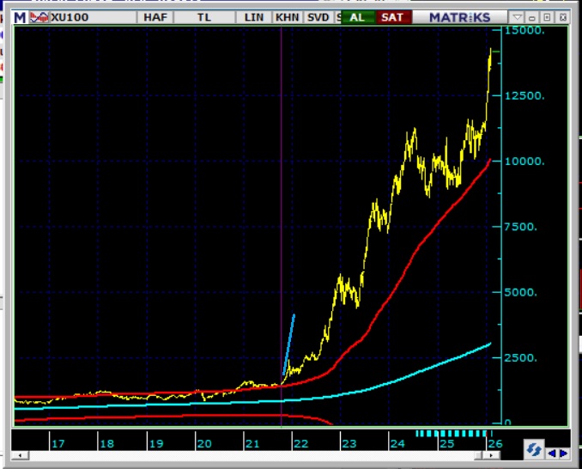Click the 22 year label on time axis
Screen dimensions: 582x469
[300, 444]
